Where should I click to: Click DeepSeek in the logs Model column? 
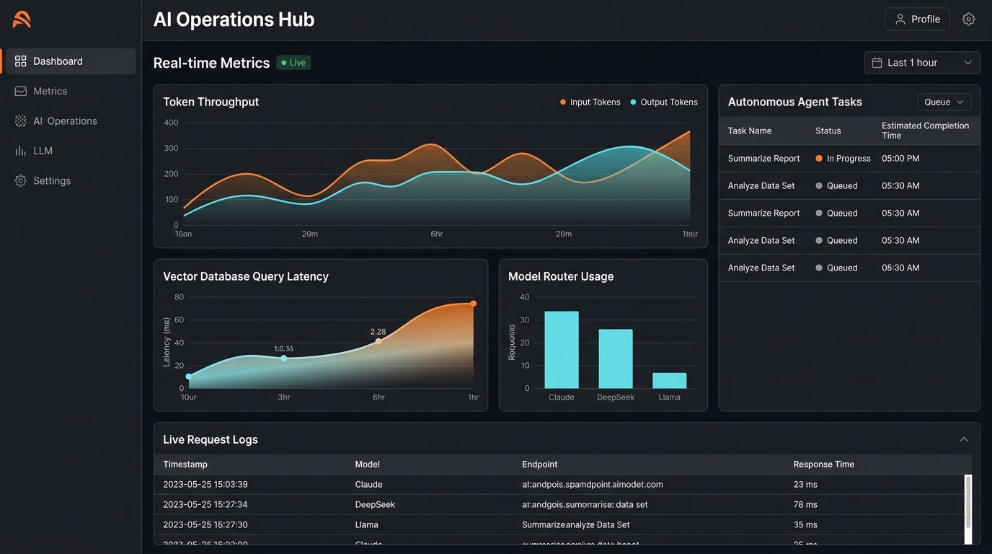click(375, 505)
